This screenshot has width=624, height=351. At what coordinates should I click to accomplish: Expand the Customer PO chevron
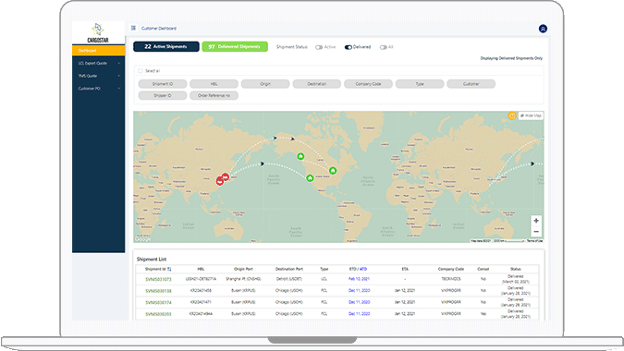pos(118,89)
